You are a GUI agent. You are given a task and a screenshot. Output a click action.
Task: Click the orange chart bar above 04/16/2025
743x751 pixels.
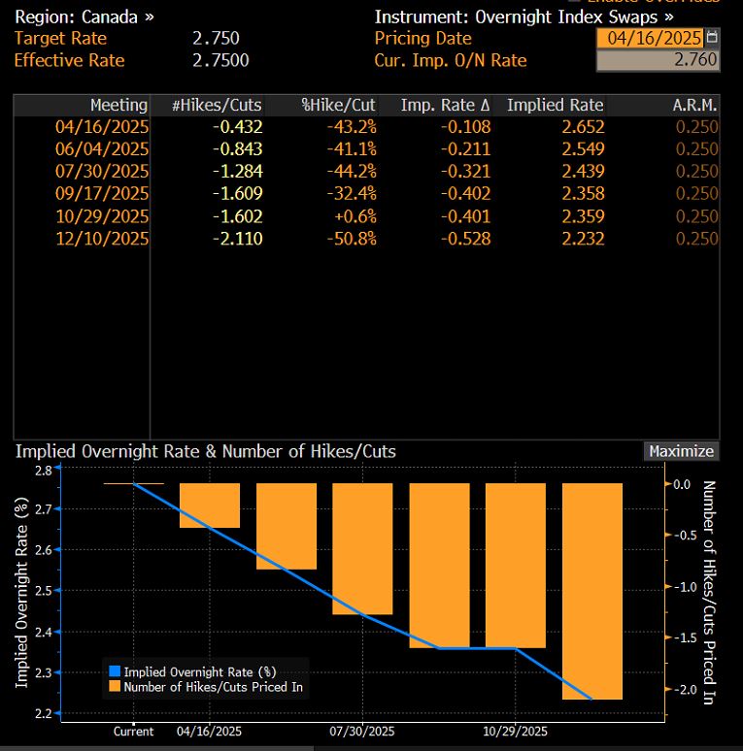pos(210,506)
